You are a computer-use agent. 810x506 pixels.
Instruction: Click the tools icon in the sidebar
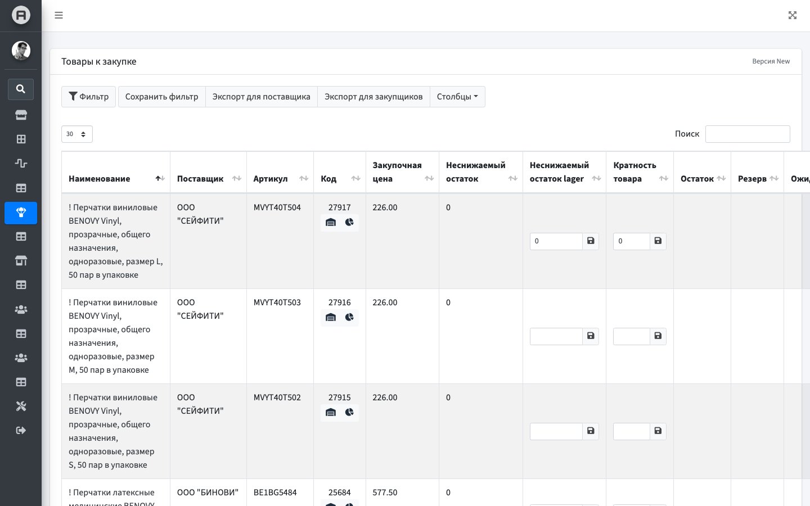[21, 406]
